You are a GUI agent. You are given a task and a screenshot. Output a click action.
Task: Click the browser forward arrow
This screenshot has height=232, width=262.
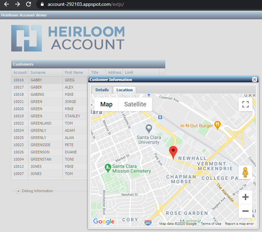click(18, 4)
